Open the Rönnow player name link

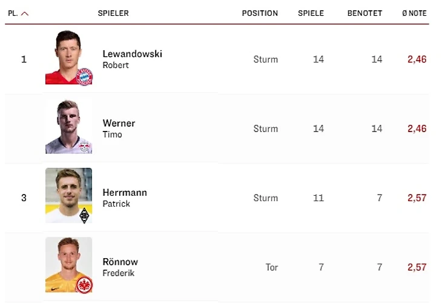pyautogui.click(x=120, y=262)
